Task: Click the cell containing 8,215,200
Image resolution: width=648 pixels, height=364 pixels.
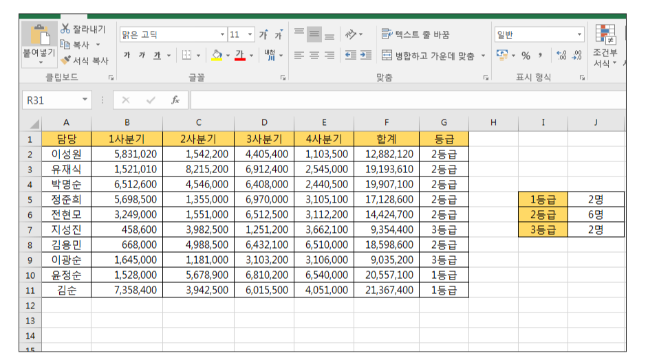Action: coord(198,169)
